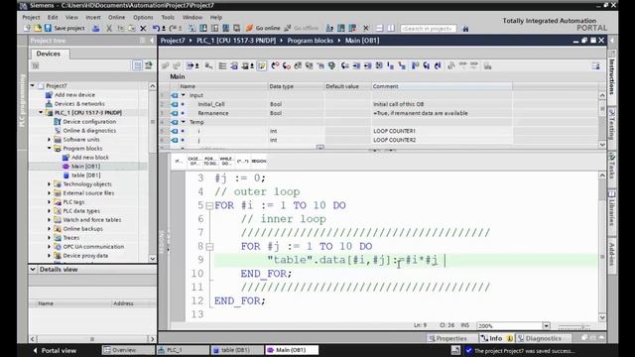This screenshot has width=635, height=357.
Task: Select table [DB1] block in tree
Action: (x=86, y=175)
